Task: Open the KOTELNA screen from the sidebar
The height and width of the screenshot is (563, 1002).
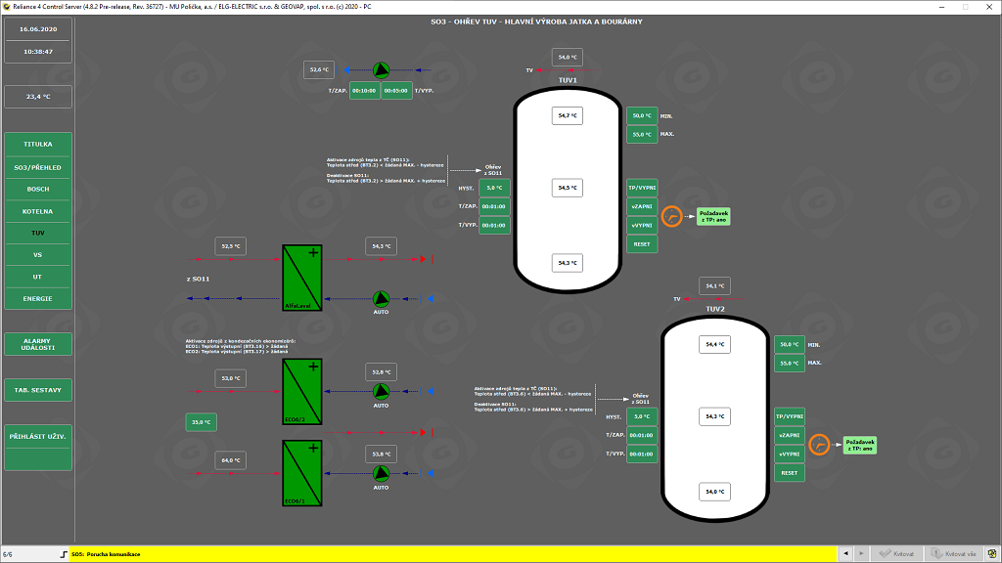Action: (38, 211)
